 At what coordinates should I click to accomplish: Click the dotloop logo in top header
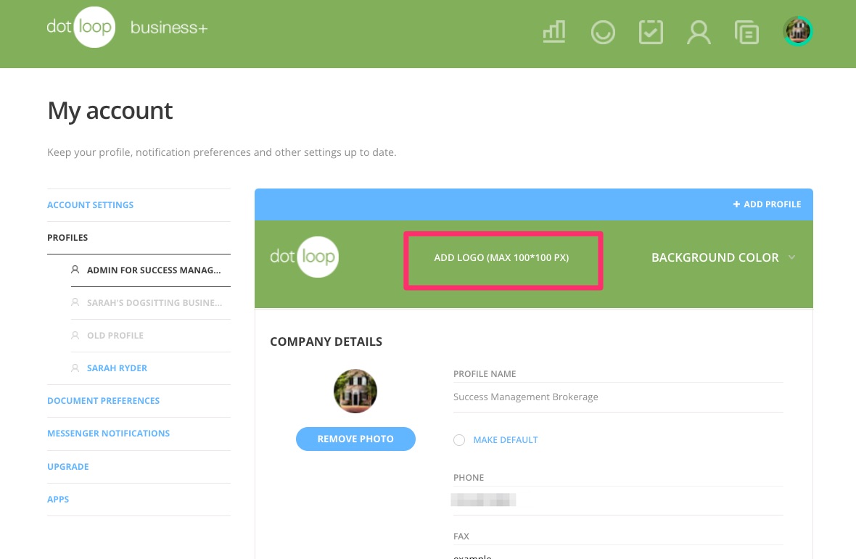click(x=81, y=28)
